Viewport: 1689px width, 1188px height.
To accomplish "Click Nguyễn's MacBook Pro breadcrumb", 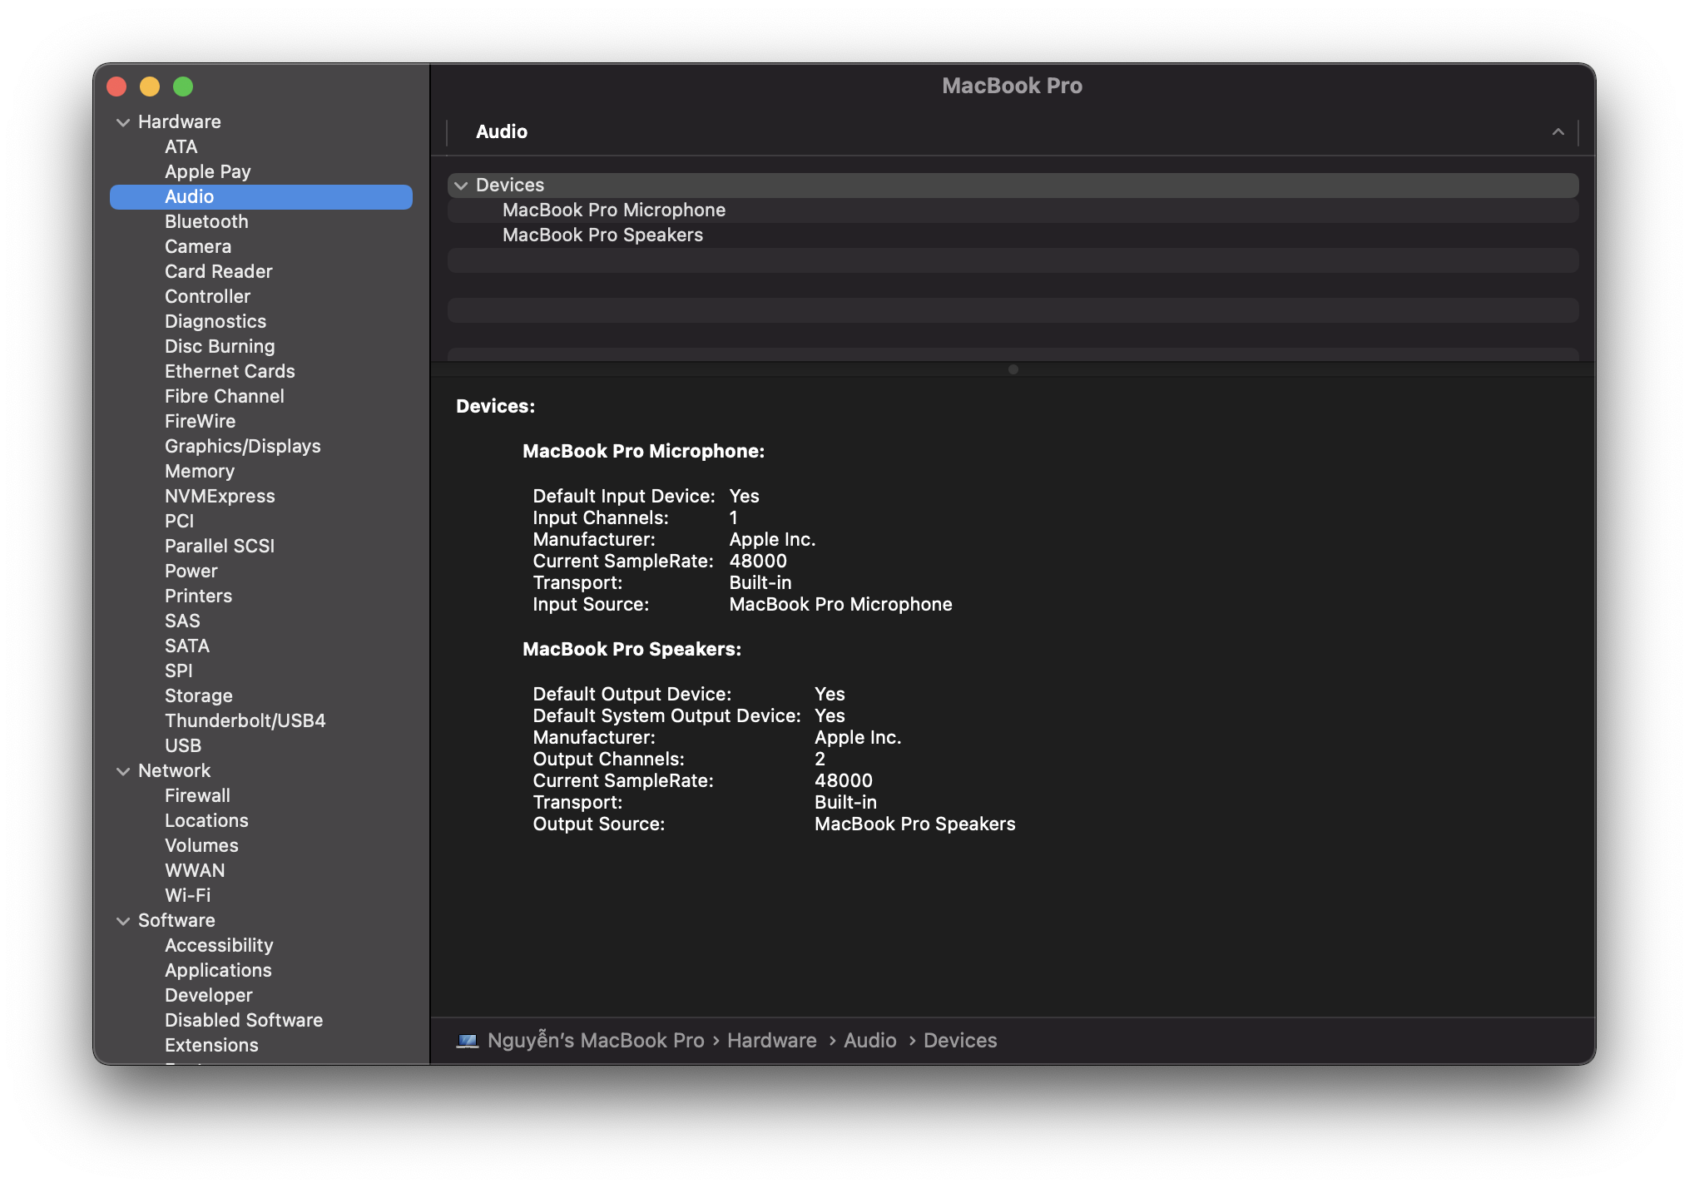I will (x=596, y=1041).
